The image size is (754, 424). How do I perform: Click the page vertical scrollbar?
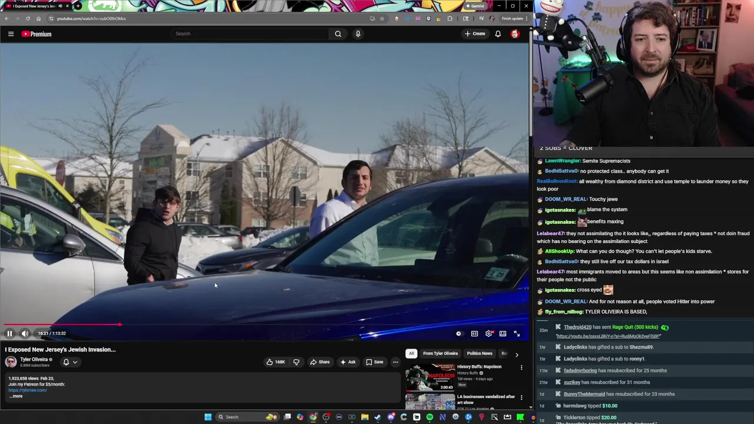531,82
